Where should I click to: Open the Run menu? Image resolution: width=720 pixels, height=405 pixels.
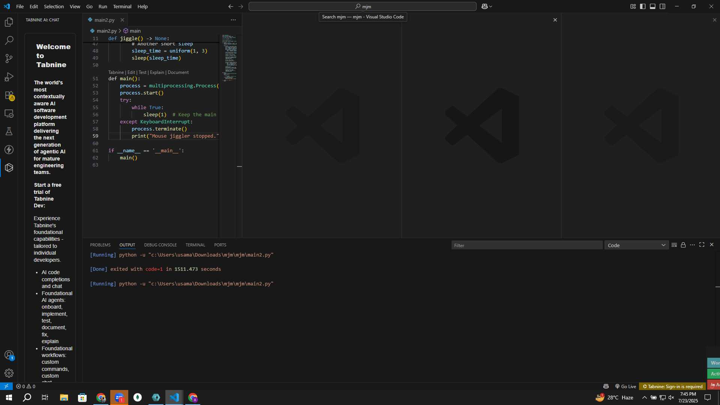click(x=103, y=6)
